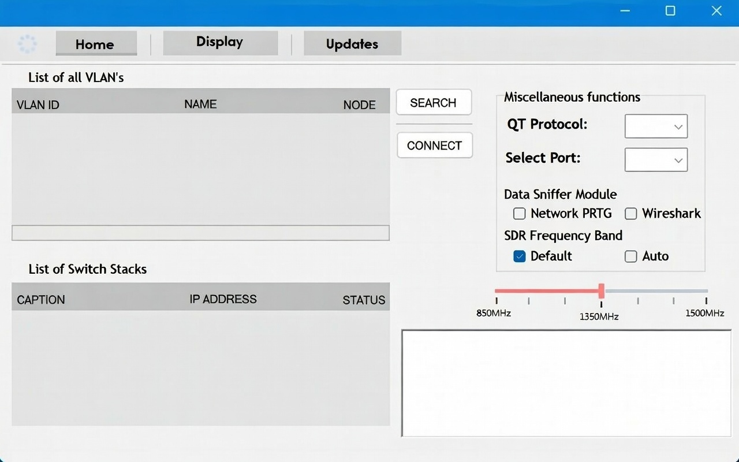The height and width of the screenshot is (462, 739).
Task: Click the STATUS column header
Action: click(364, 300)
